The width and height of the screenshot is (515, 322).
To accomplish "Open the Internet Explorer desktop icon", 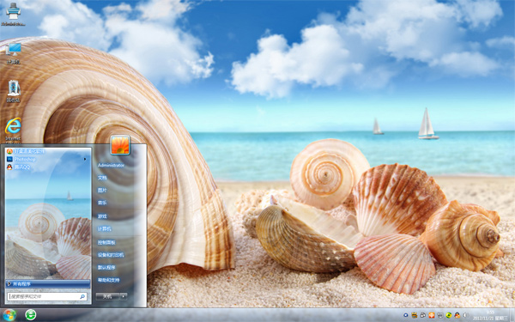I will click(x=13, y=130).
